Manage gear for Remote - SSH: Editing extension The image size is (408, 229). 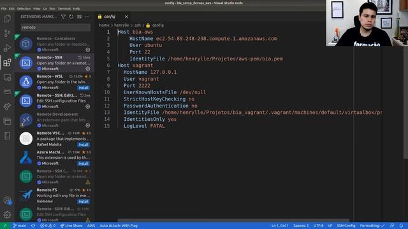[x=88, y=106]
